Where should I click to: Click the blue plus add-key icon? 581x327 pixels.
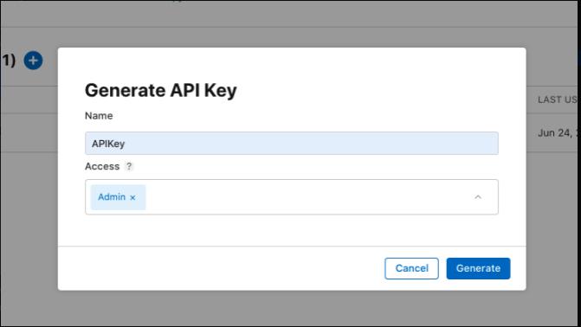(33, 61)
